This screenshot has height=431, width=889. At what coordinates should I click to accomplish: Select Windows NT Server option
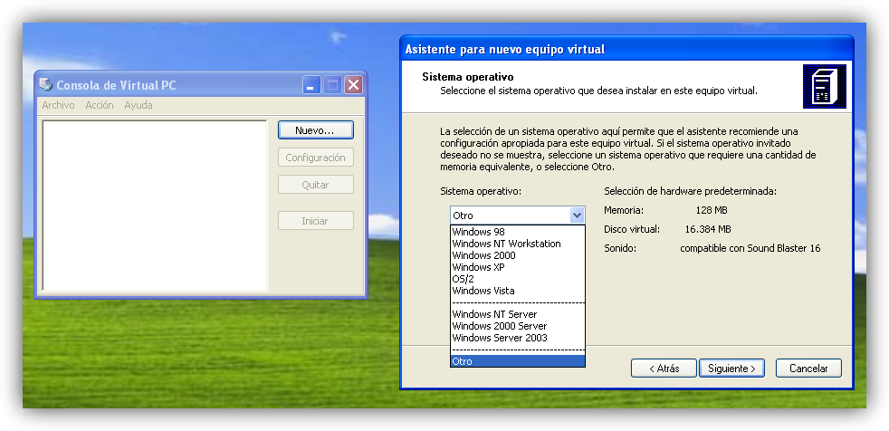click(494, 314)
